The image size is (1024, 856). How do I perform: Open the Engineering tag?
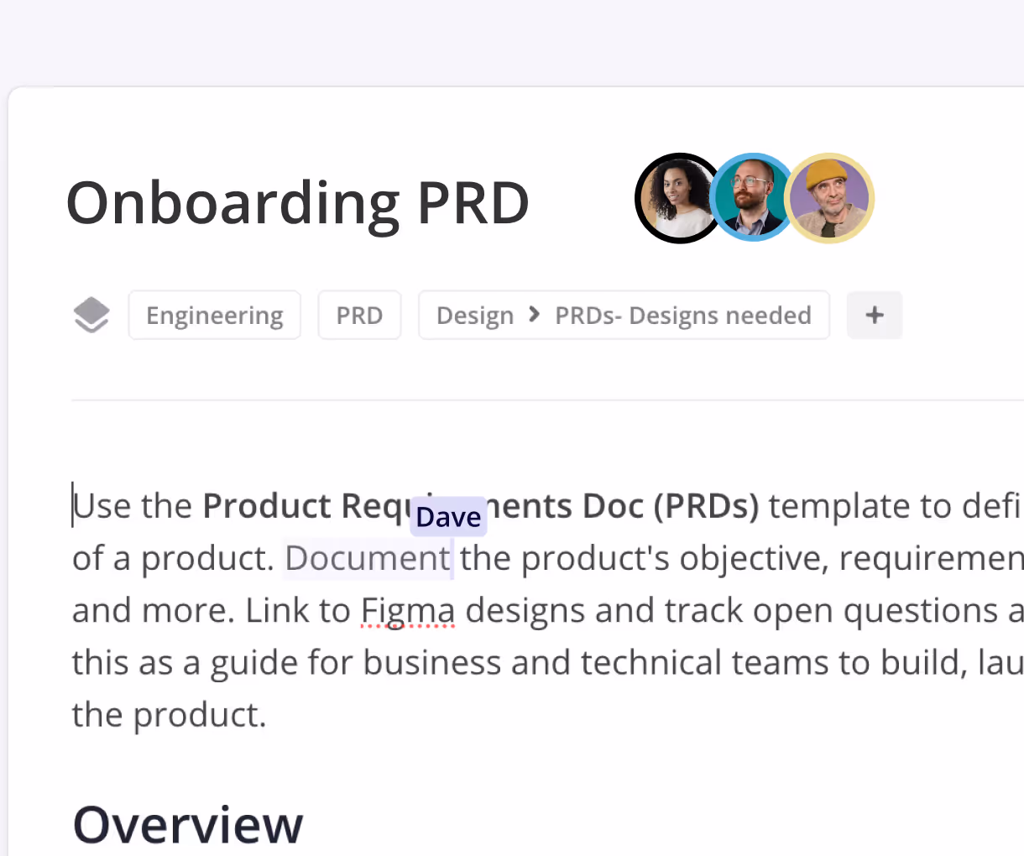[215, 315]
